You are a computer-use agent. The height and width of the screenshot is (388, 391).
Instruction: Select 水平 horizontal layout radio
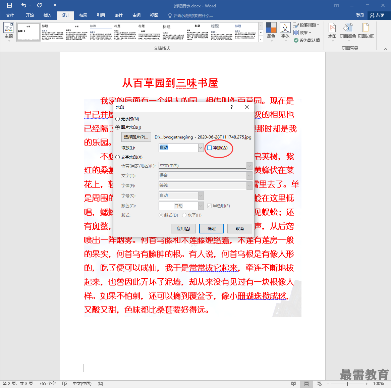[x=184, y=215]
